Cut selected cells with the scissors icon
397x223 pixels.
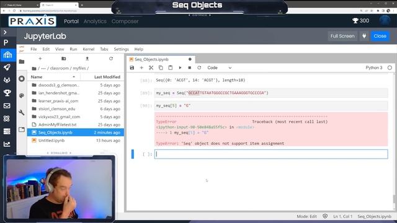pyautogui.click(x=151, y=68)
